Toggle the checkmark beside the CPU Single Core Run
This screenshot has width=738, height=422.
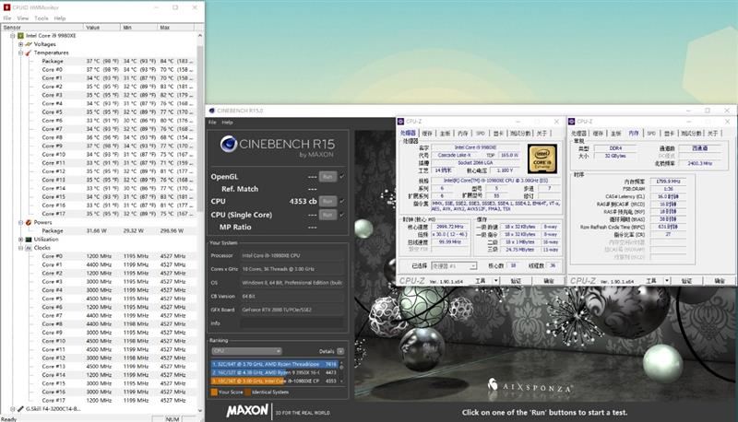(x=342, y=215)
